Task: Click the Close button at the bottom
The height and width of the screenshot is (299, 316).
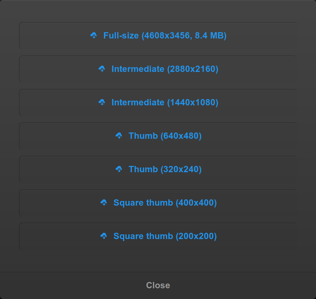Action: click(x=158, y=285)
